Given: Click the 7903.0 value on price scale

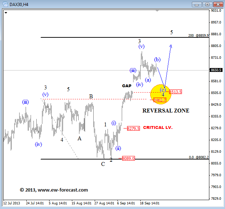Looking at the screenshot, I should [216, 187].
